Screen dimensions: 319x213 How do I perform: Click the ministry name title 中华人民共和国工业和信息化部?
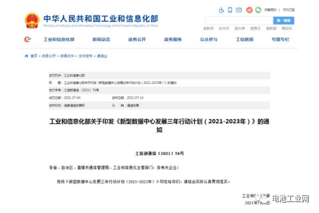click(x=101, y=19)
